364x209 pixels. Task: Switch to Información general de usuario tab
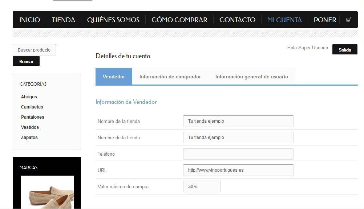252,77
